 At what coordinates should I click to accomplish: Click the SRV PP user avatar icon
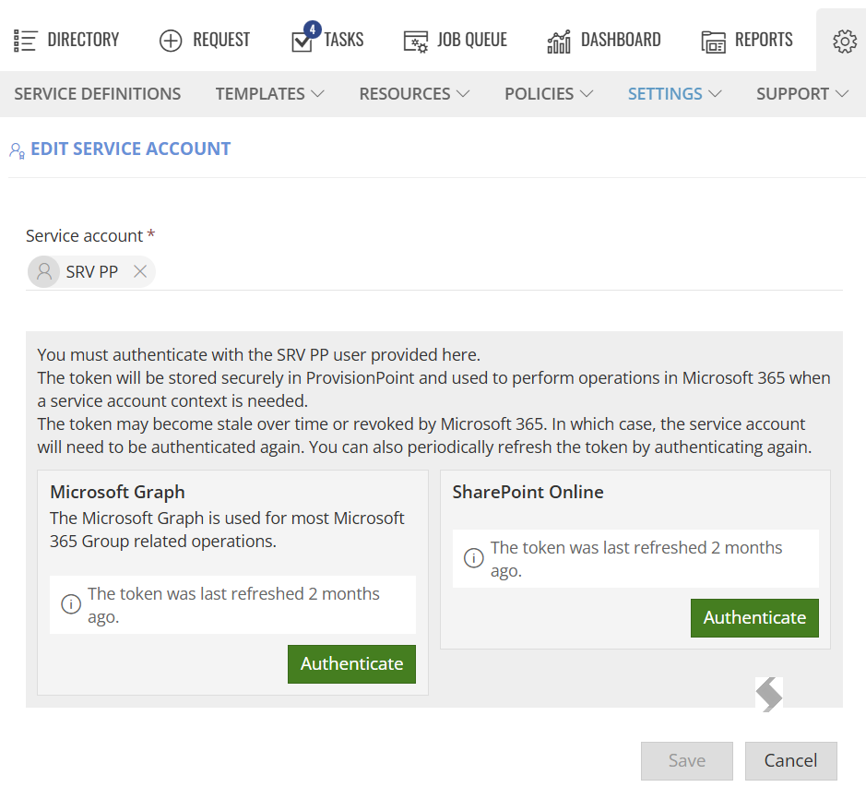pos(44,271)
